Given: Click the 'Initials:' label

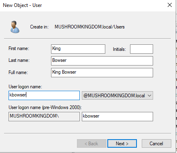Looking at the screenshot, I should [x=119, y=49].
